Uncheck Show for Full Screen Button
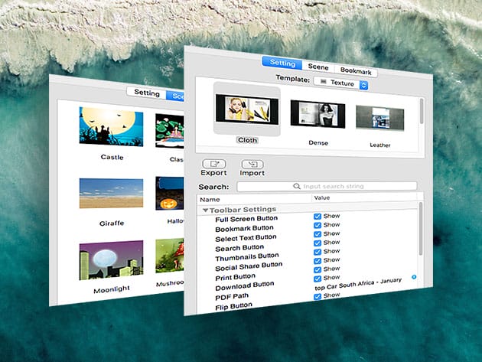Image resolution: width=482 pixels, height=362 pixels. click(318, 217)
